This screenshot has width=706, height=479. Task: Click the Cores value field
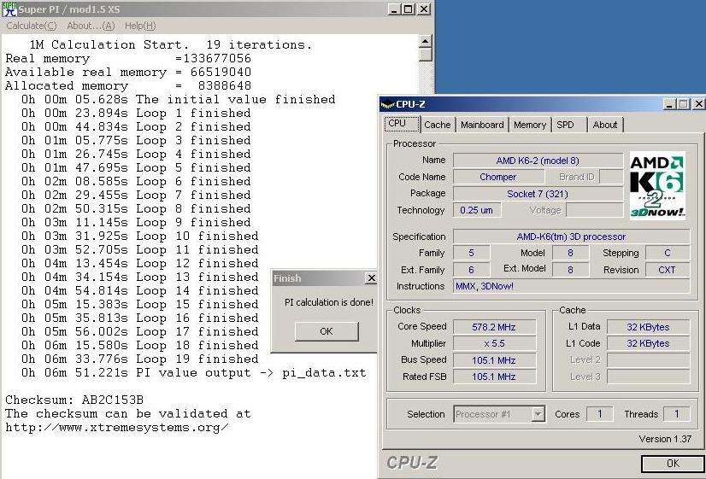click(x=599, y=414)
